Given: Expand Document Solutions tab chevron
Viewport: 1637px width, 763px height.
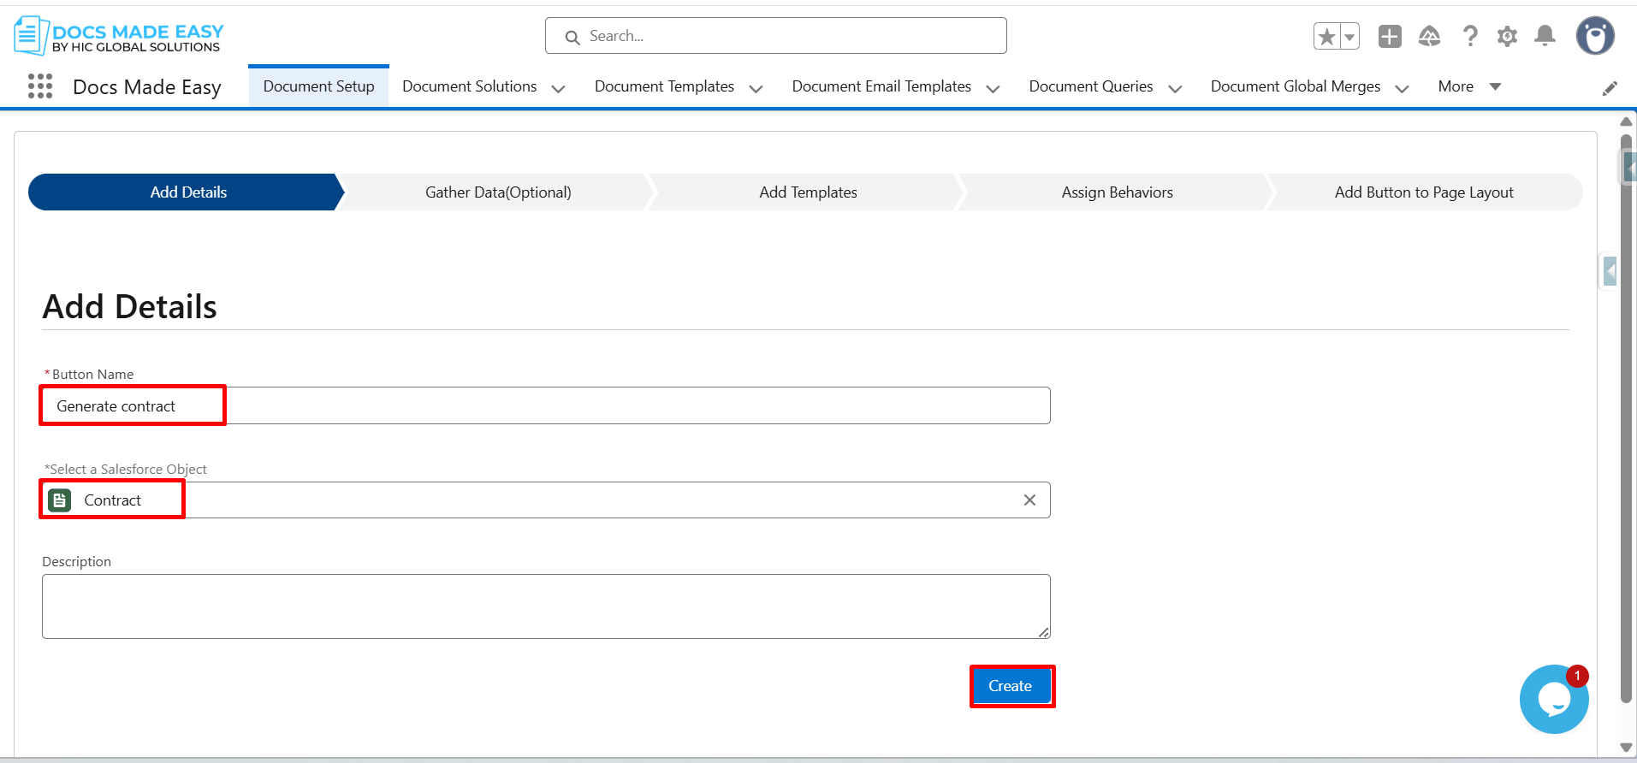Looking at the screenshot, I should pyautogui.click(x=558, y=88).
